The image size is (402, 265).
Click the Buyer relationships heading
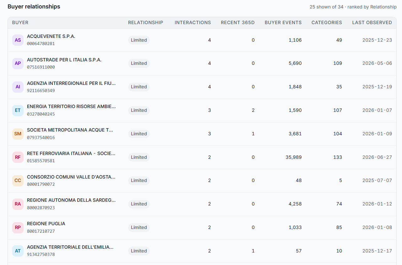[x=34, y=7]
